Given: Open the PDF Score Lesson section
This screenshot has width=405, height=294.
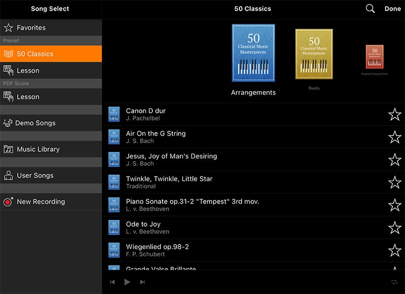Looking at the screenshot, I should [x=30, y=97].
